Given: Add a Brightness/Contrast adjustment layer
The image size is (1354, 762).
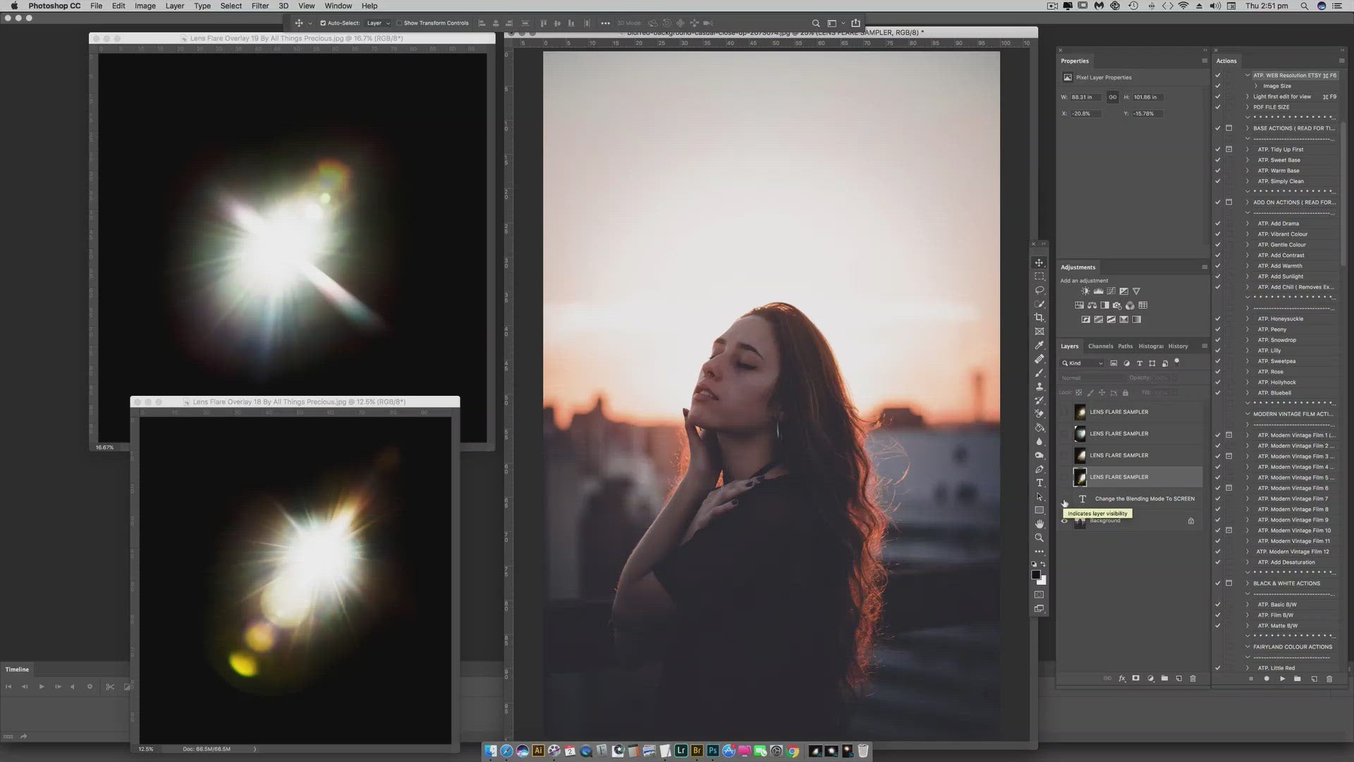Looking at the screenshot, I should (x=1085, y=291).
